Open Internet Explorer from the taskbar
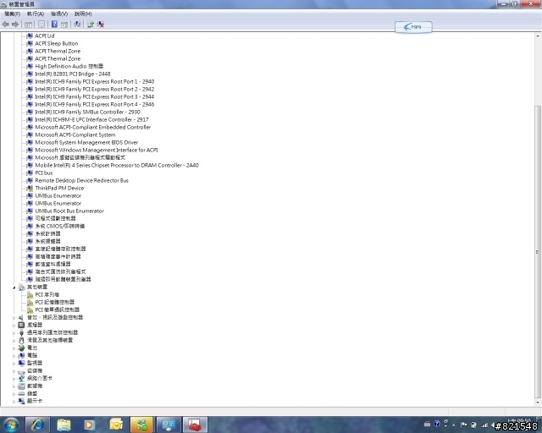This screenshot has width=542, height=433. pyautogui.click(x=37, y=425)
